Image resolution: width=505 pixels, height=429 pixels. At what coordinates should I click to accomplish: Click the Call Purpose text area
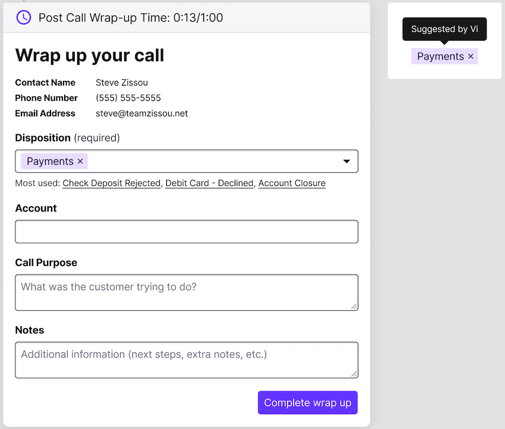[x=187, y=292]
